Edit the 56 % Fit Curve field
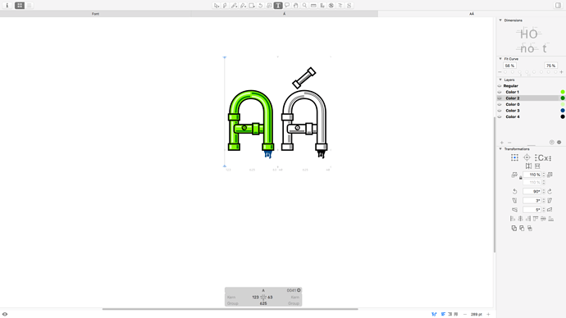This screenshot has height=318, width=566. click(509, 66)
